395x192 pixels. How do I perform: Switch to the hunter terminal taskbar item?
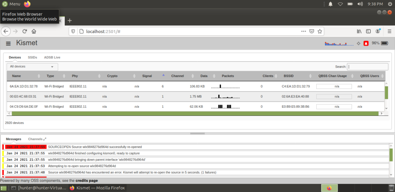pos(39,188)
